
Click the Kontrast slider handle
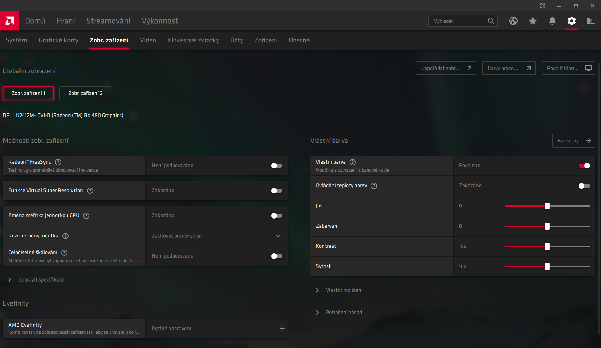click(547, 246)
